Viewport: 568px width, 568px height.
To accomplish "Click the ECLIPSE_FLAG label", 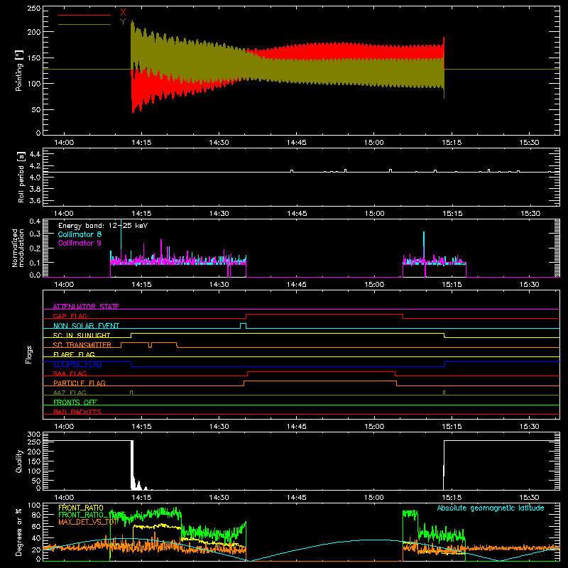I will point(77,364).
